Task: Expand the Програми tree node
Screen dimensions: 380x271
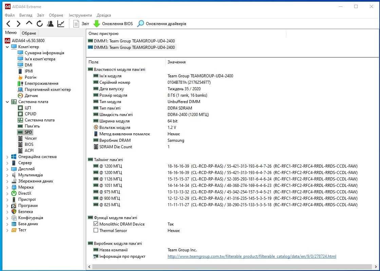Action: tap(7, 206)
